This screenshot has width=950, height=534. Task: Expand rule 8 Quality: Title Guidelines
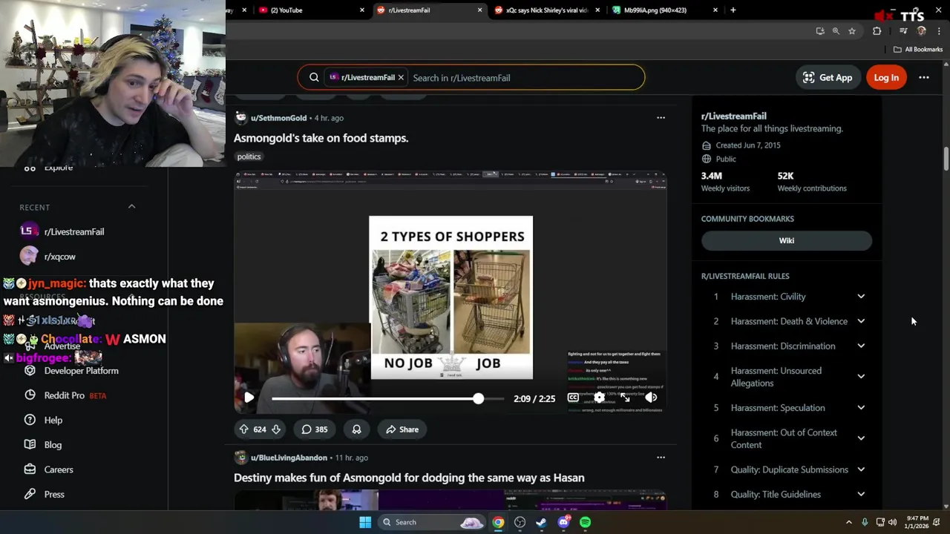coord(861,495)
